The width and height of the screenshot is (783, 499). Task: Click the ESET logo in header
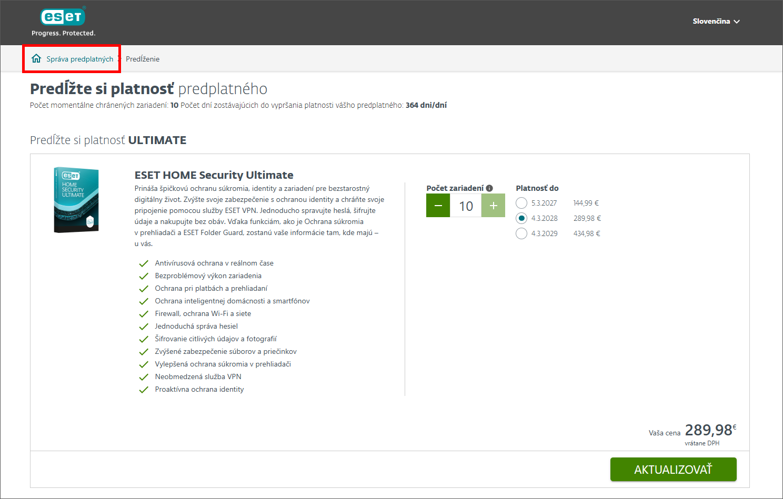click(63, 22)
